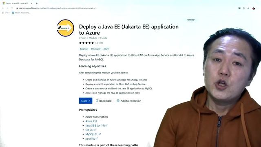The image size is (261, 147).
Task: Open the browser profile avatar
Action: pos(254,8)
